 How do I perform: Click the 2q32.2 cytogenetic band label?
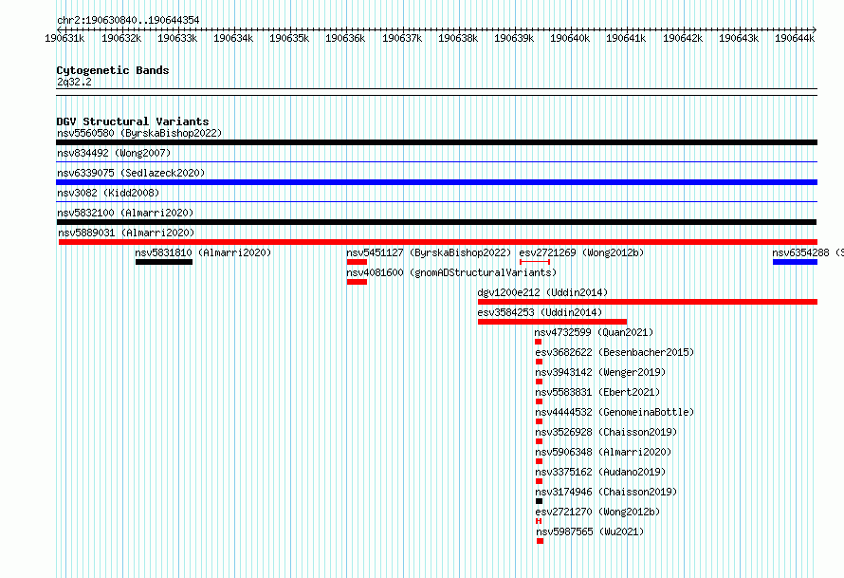(74, 82)
